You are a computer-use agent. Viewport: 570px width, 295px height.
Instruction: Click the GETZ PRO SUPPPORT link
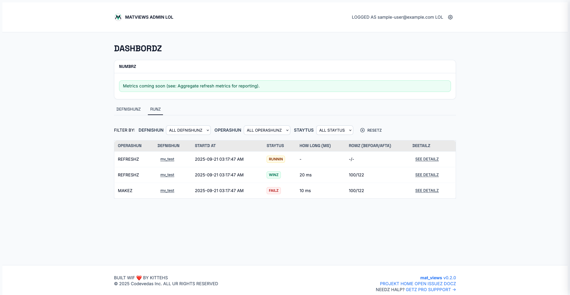pyautogui.click(x=430, y=290)
